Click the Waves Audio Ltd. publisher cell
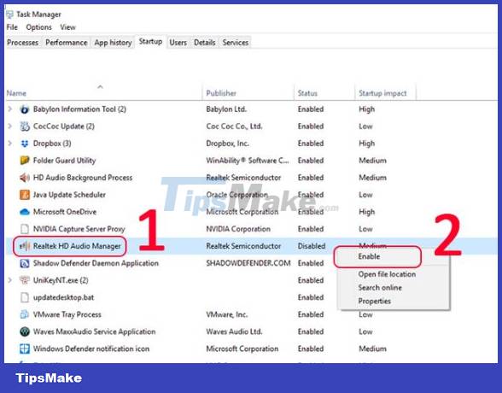 tap(234, 331)
